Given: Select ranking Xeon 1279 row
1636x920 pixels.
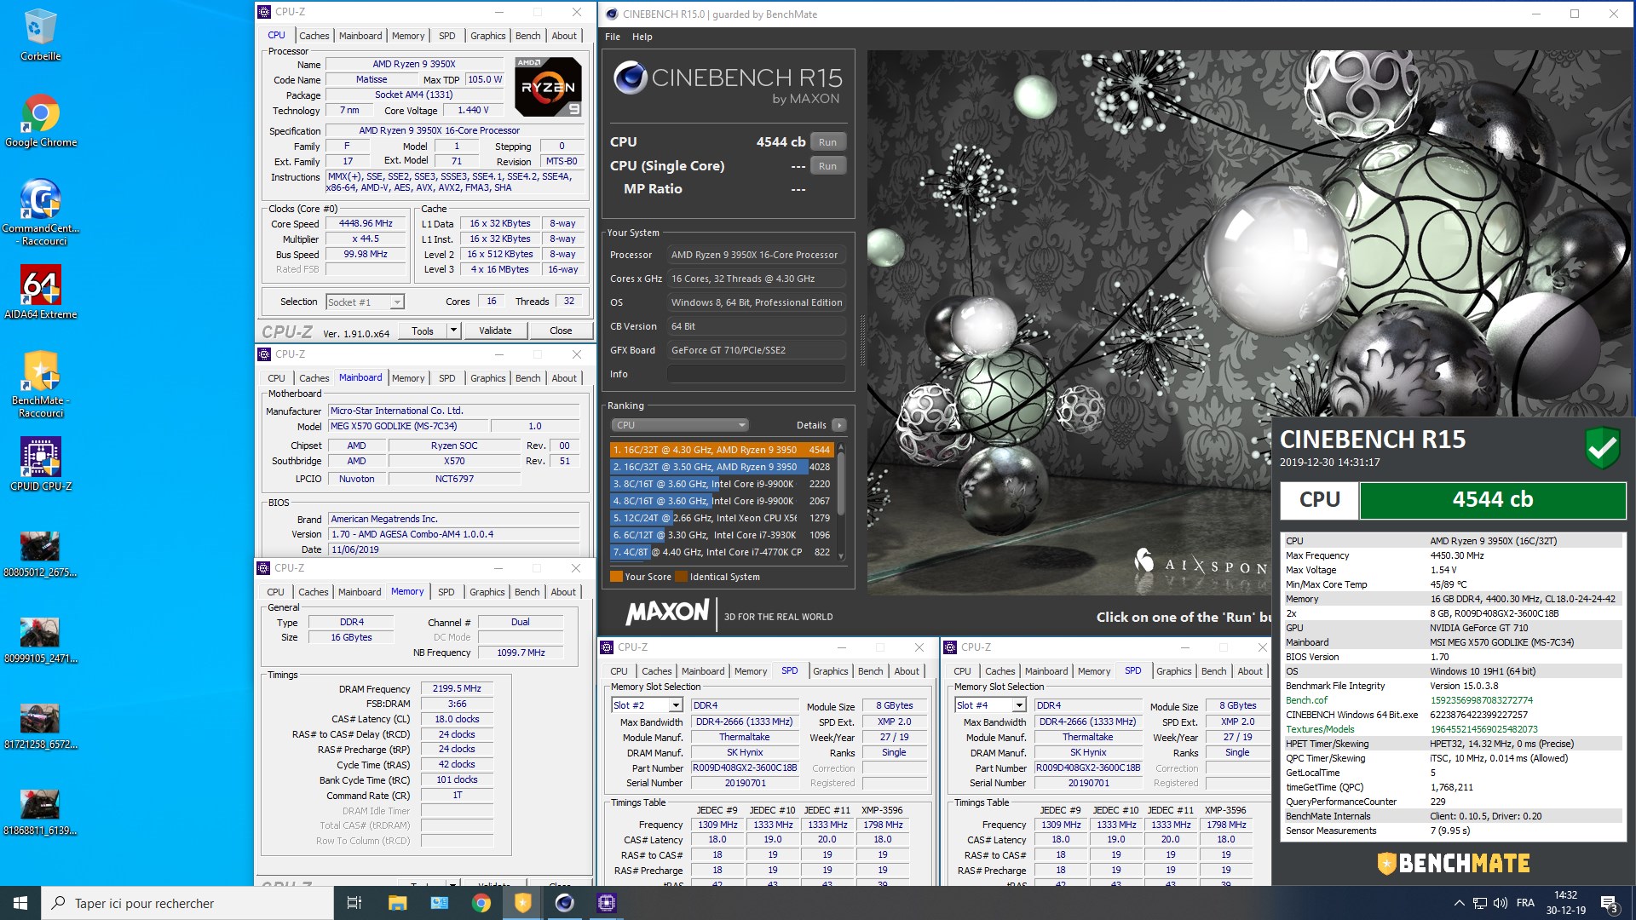Looking at the screenshot, I should pyautogui.click(x=721, y=518).
